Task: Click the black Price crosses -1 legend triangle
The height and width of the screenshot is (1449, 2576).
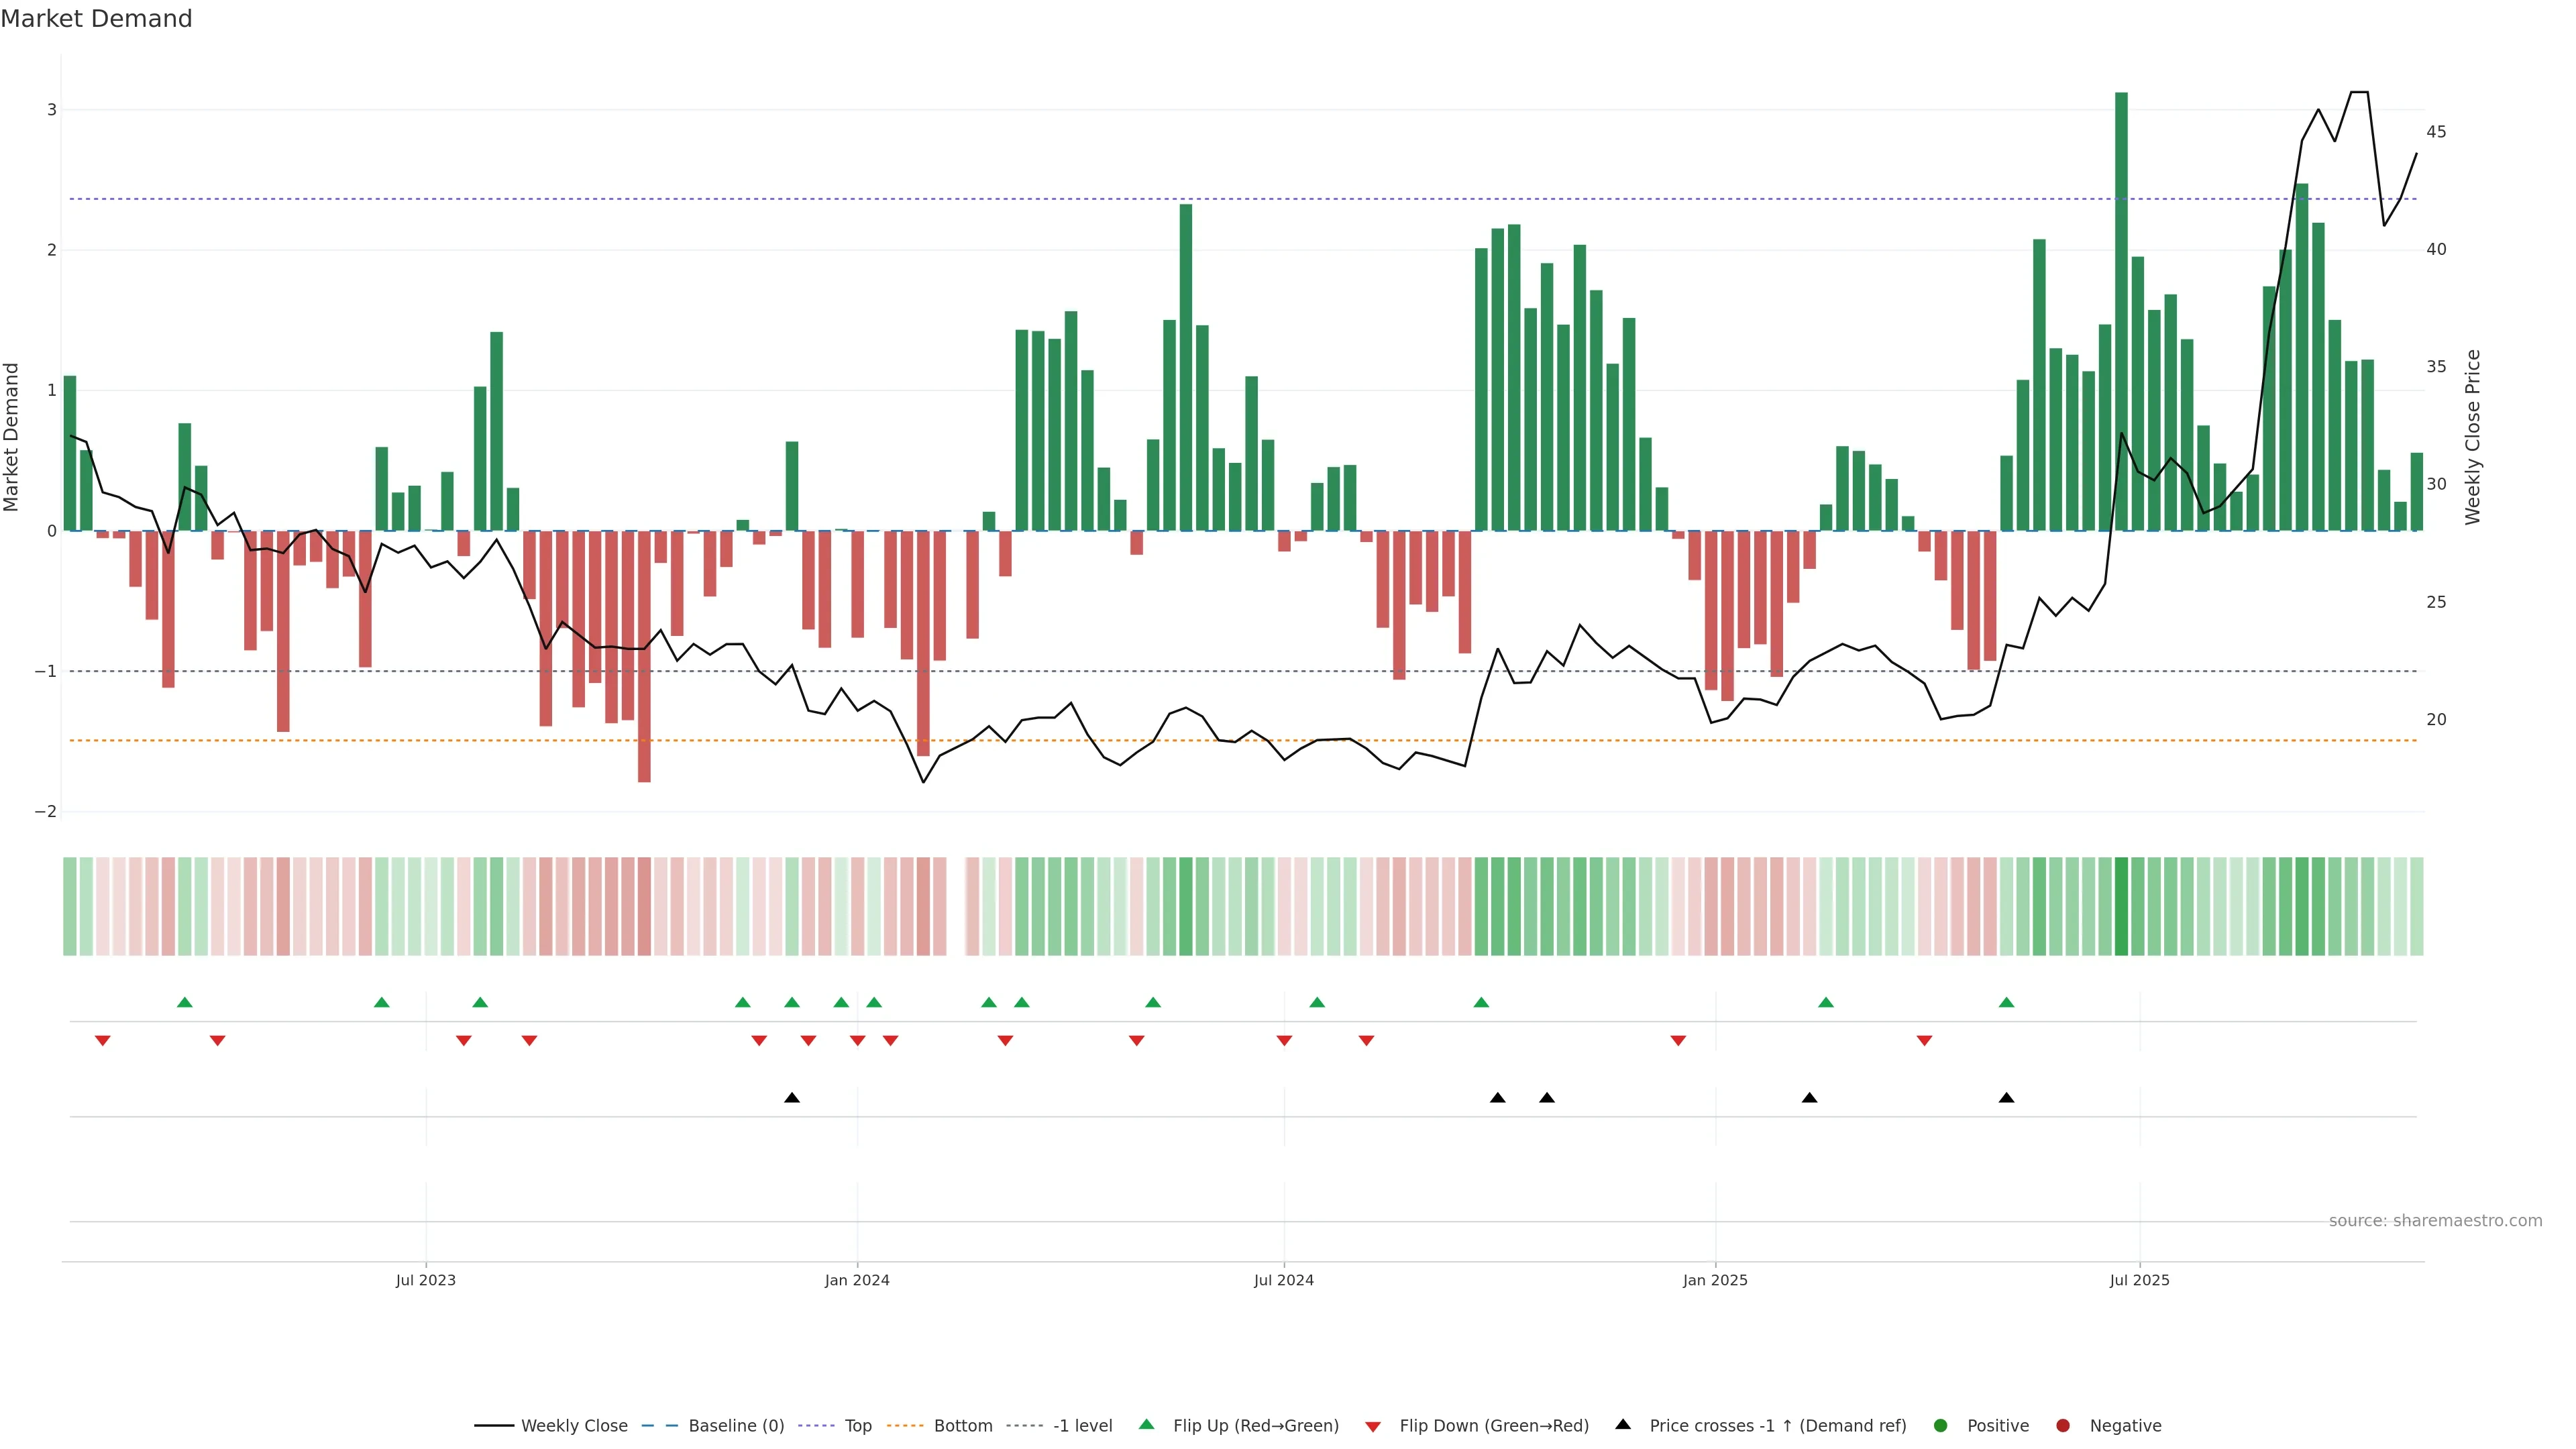Action: coord(1623,1424)
